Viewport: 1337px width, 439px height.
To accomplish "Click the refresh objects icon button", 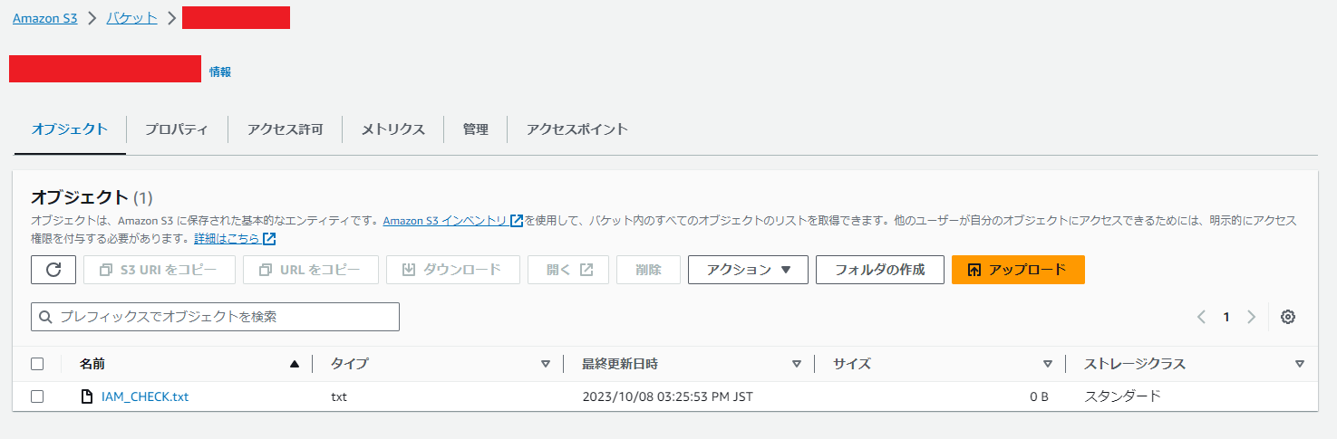I will [x=53, y=270].
